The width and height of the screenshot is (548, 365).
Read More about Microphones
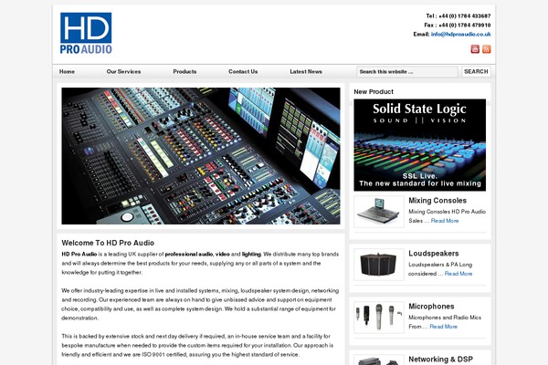[x=444, y=327]
